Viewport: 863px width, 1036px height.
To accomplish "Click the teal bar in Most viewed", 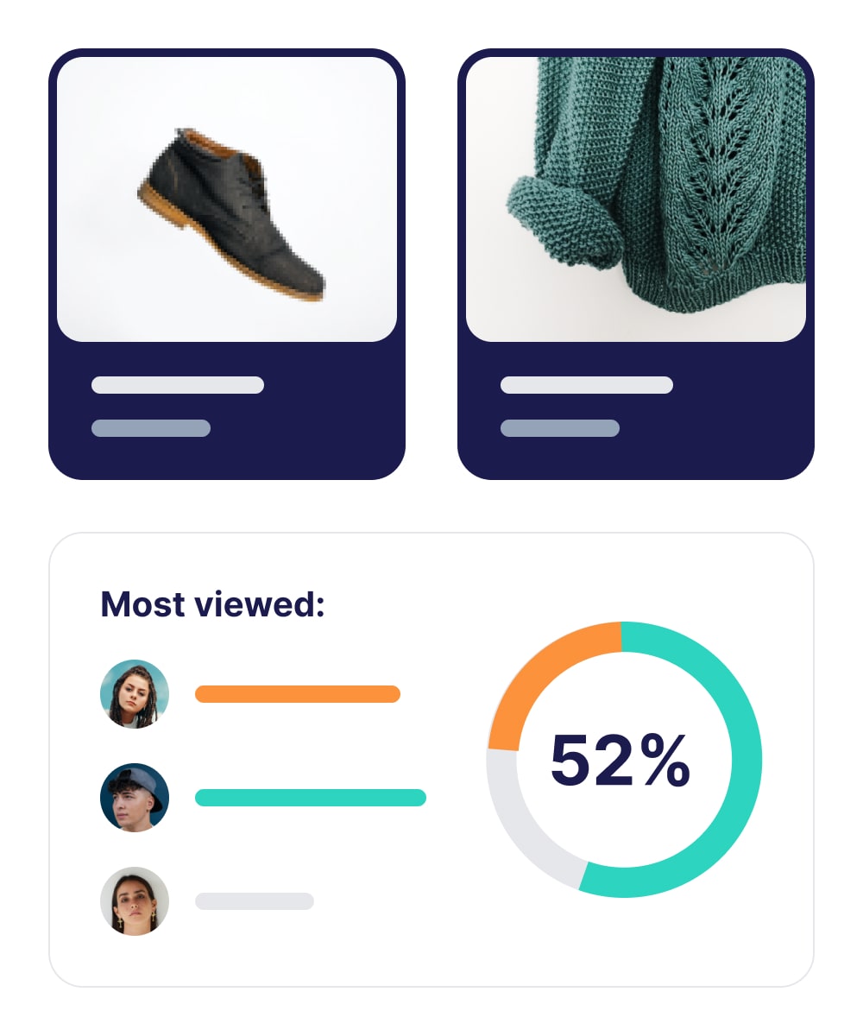I will [311, 798].
